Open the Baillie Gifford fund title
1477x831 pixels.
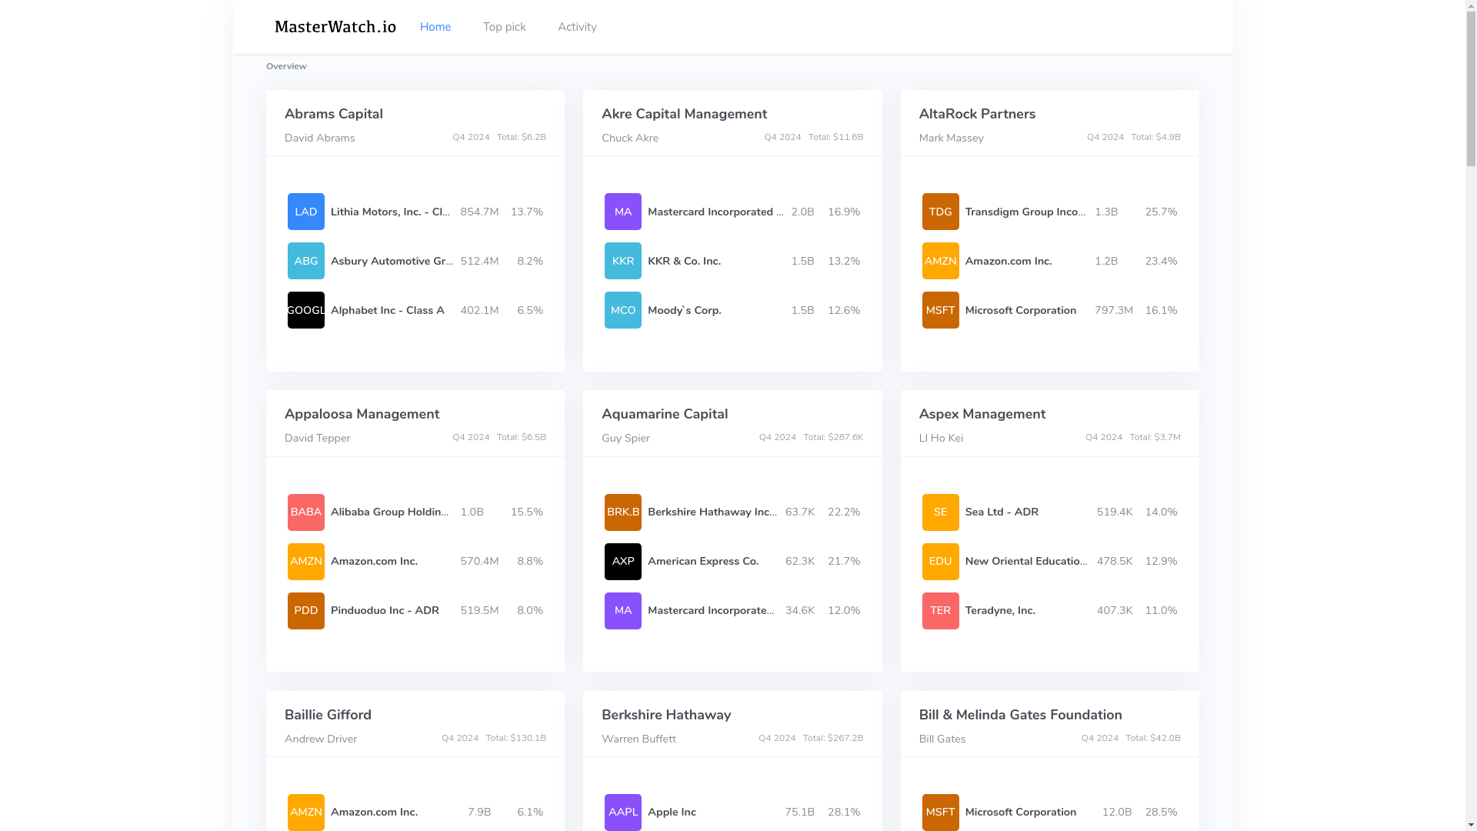(328, 715)
